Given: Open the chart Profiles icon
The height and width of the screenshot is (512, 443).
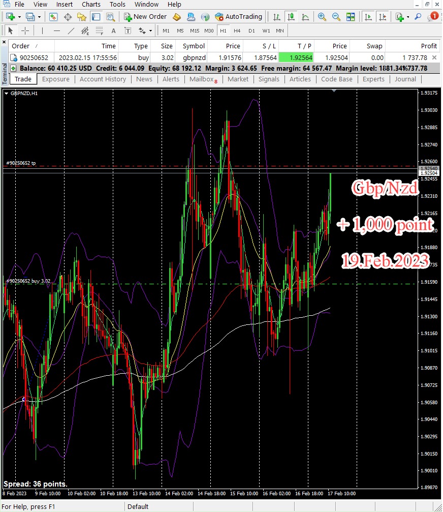Looking at the screenshot, I should coord(30,17).
